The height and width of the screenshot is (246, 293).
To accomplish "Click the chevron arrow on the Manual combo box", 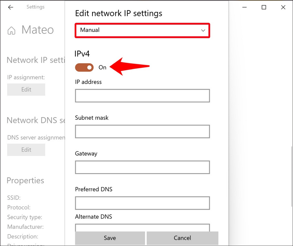I will pyautogui.click(x=203, y=30).
